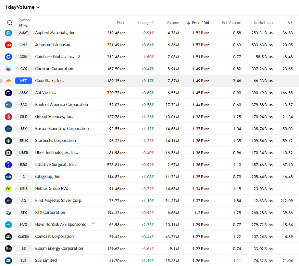Open Novo Nordisk A/S Sponsored name link
This screenshot has width=299, height=266.
(63, 225)
